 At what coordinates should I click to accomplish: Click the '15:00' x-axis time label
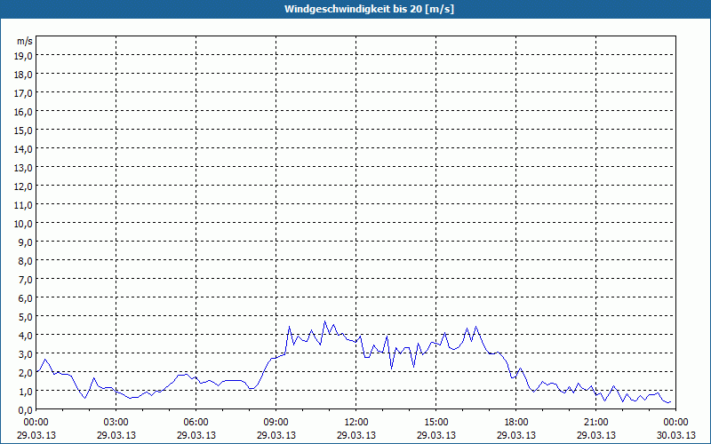436,423
